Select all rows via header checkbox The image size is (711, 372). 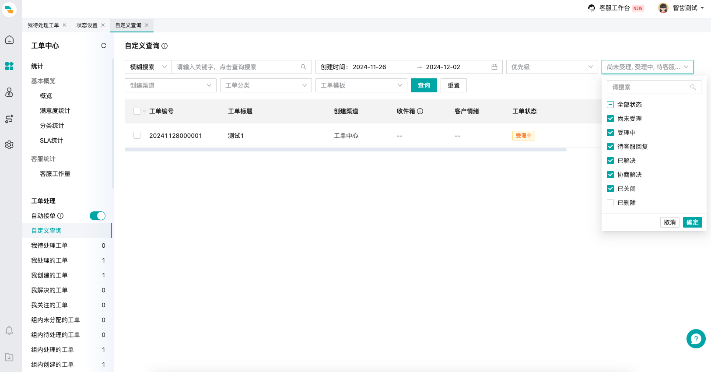[137, 111]
